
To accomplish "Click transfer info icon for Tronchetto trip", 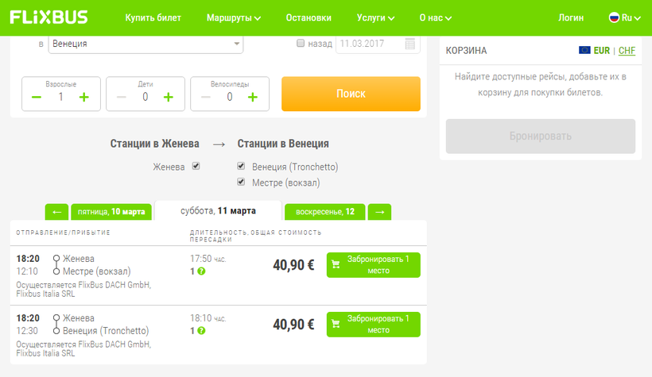I will tap(201, 330).
